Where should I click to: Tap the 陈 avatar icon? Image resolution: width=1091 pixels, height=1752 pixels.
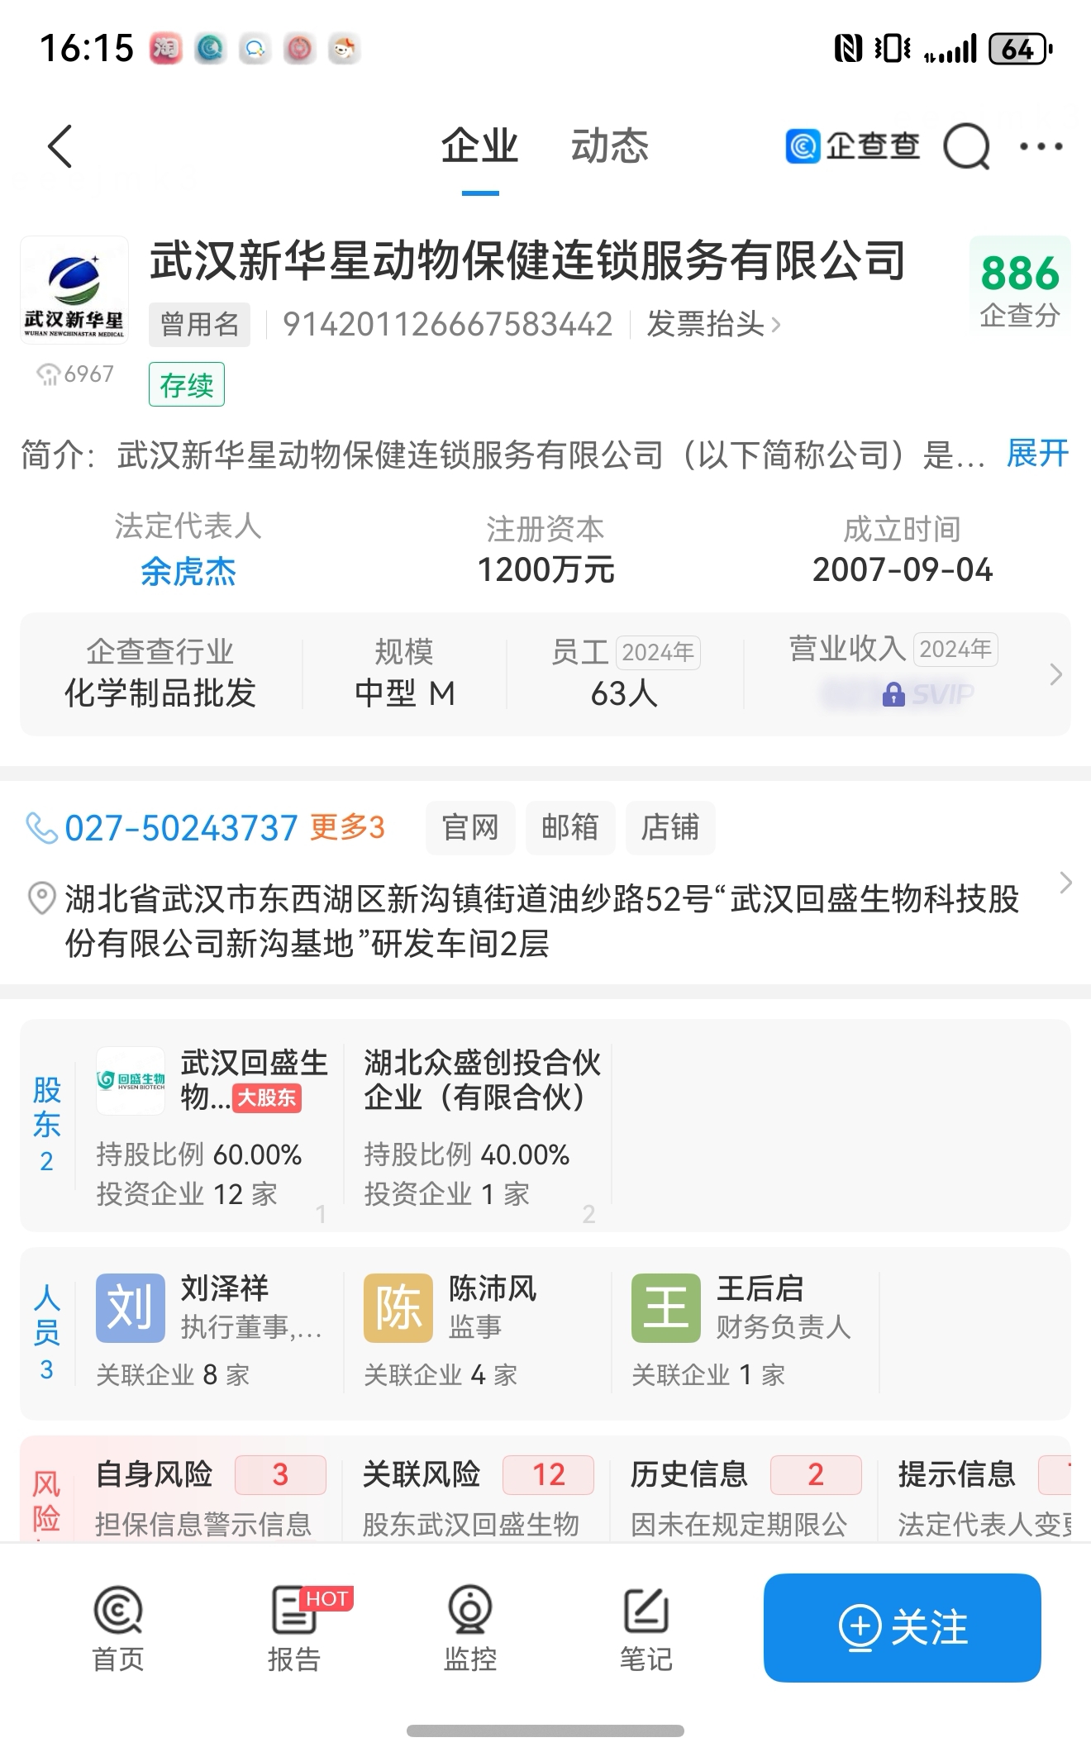point(398,1307)
